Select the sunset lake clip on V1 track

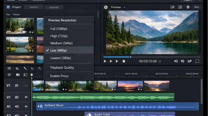(131, 86)
